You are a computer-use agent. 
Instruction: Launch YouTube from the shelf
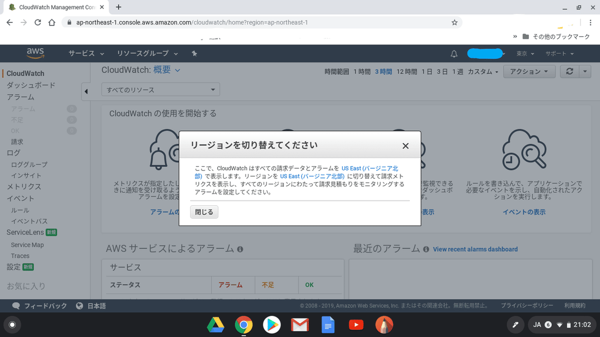(356, 325)
